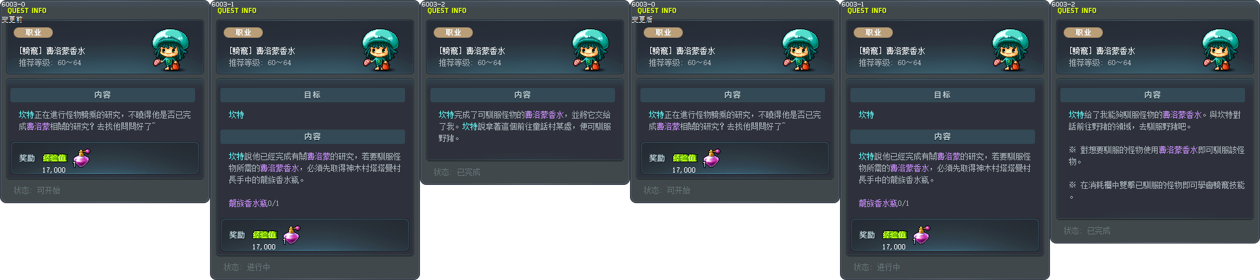Select the perfume reward icon in second panel
The height and width of the screenshot is (280, 1260).
pyautogui.click(x=292, y=235)
